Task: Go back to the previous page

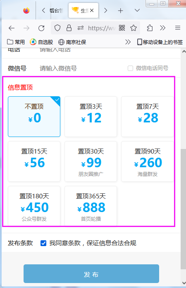Action: pyautogui.click(x=12, y=28)
